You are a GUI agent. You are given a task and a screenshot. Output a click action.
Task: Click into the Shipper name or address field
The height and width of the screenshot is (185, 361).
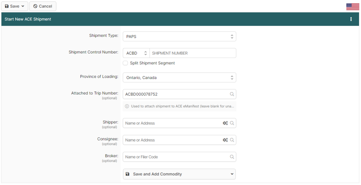[x=171, y=123]
